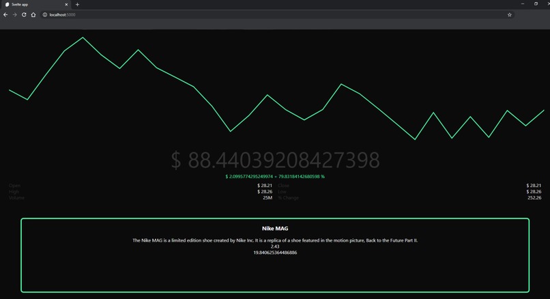The width and height of the screenshot is (550, 299).
Task: Click the Close label in the stats
Action: coord(283,186)
